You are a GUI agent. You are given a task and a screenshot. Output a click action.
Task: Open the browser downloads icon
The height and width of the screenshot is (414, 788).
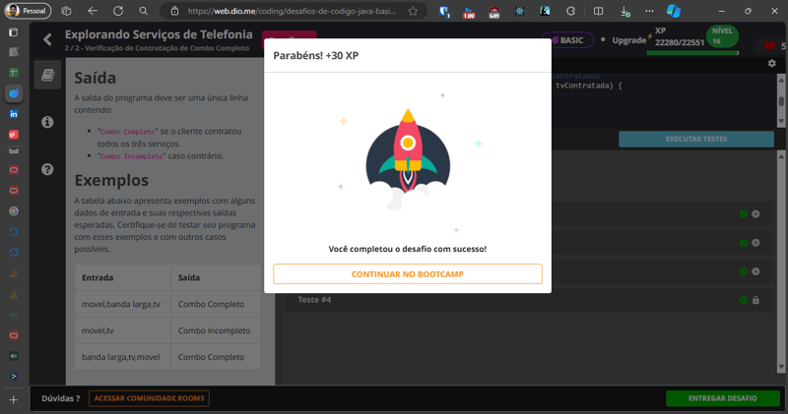pos(624,11)
